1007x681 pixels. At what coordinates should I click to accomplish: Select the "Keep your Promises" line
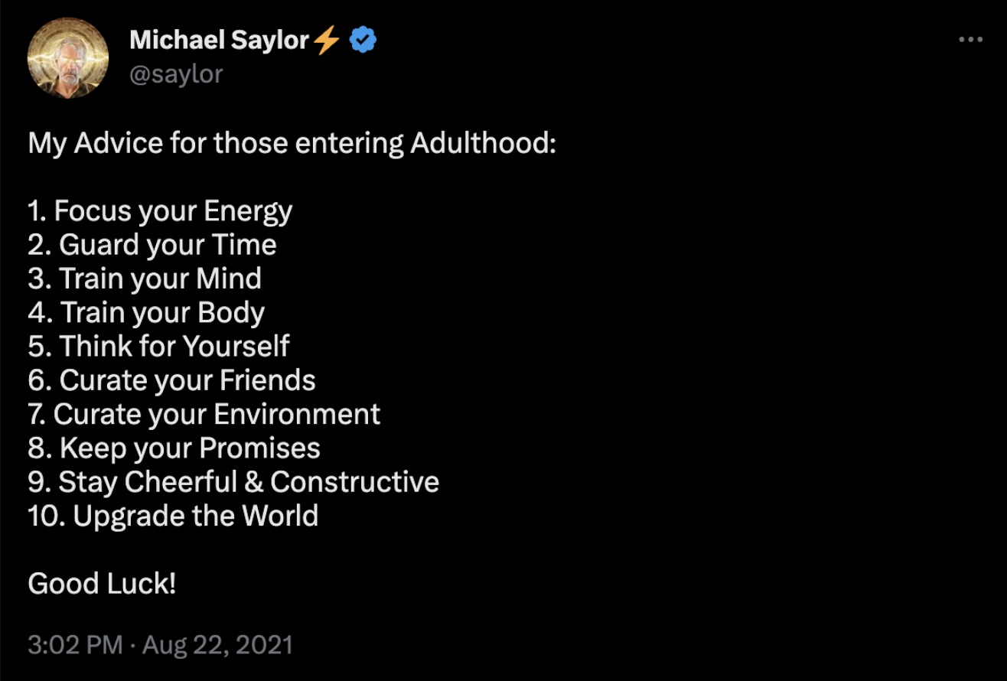(174, 448)
